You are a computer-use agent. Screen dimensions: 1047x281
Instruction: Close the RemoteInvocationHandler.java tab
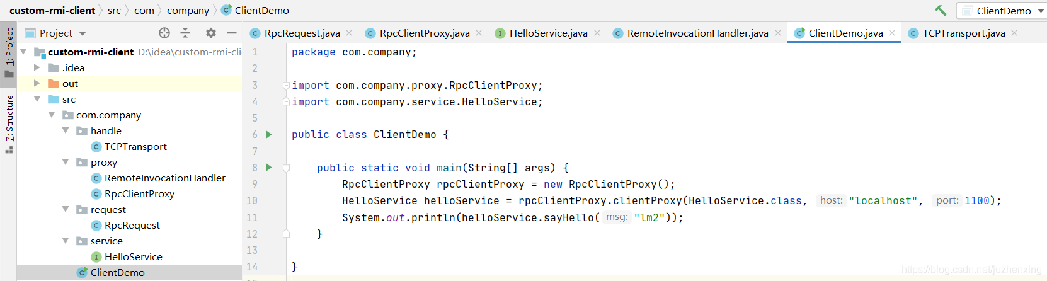click(778, 33)
